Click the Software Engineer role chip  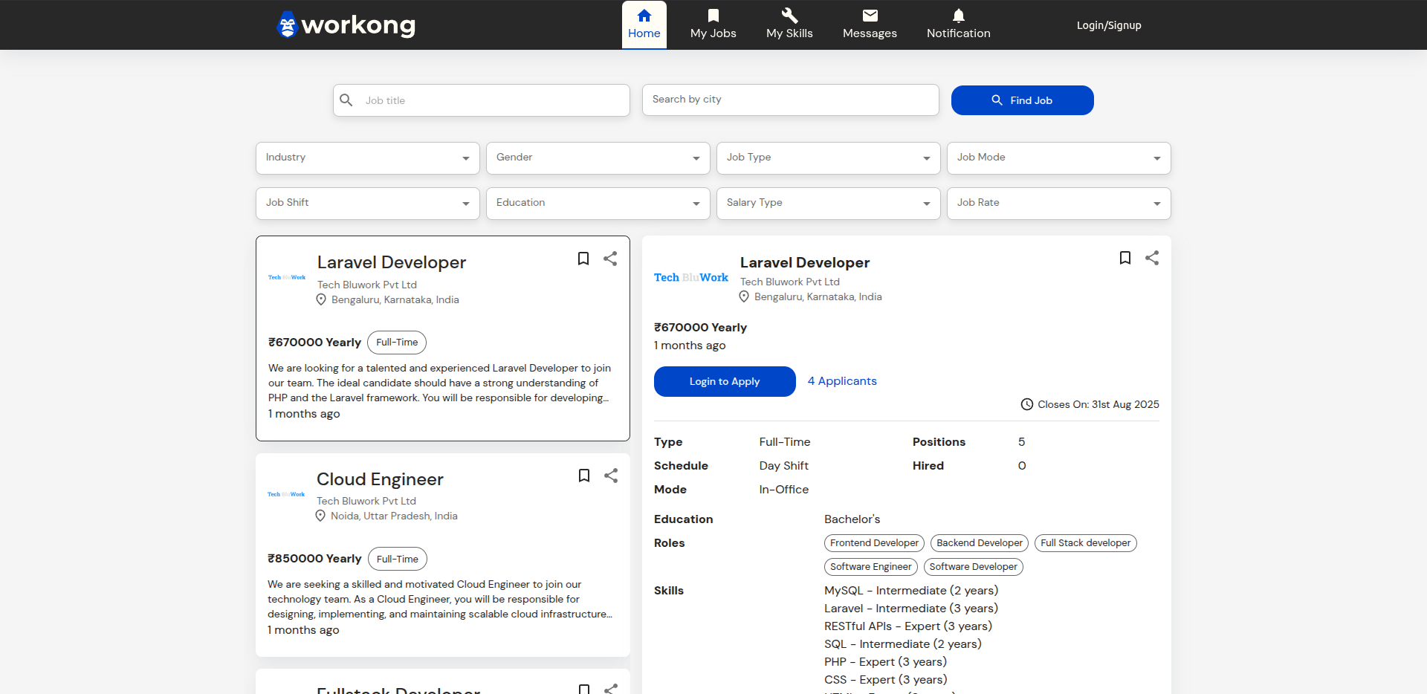[x=871, y=567]
